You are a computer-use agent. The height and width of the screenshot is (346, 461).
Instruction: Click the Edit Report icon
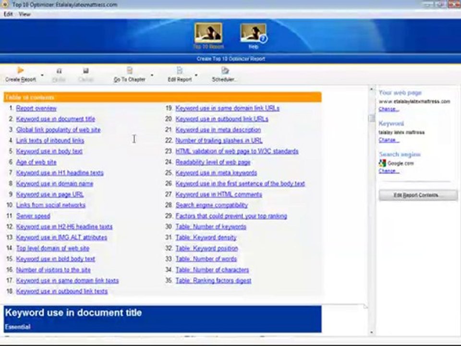[180, 70]
